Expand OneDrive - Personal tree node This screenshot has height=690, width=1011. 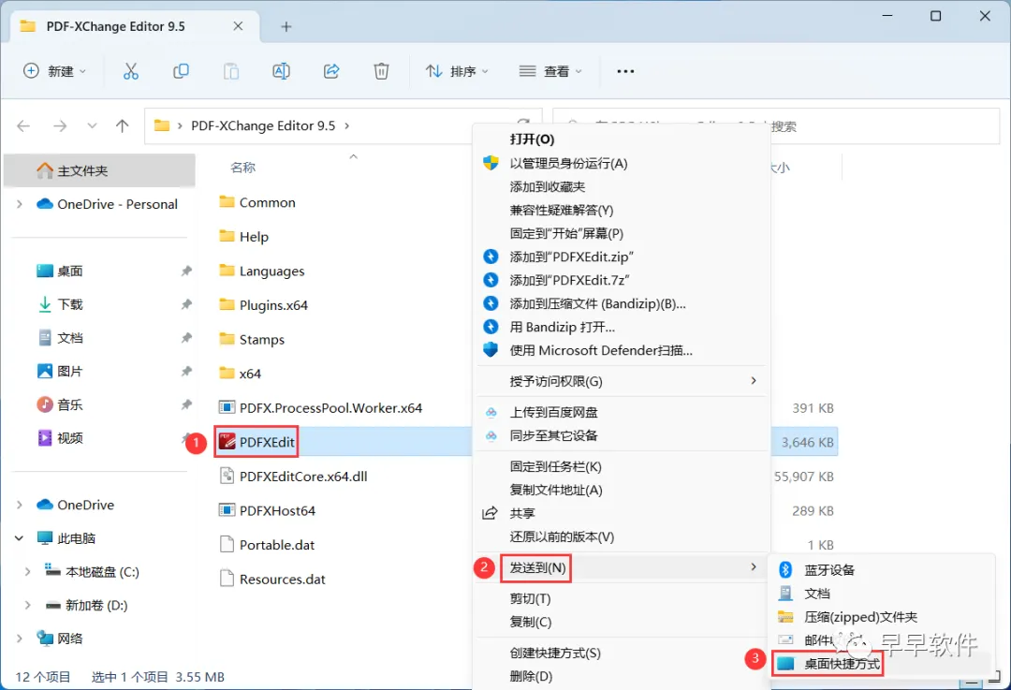(20, 204)
